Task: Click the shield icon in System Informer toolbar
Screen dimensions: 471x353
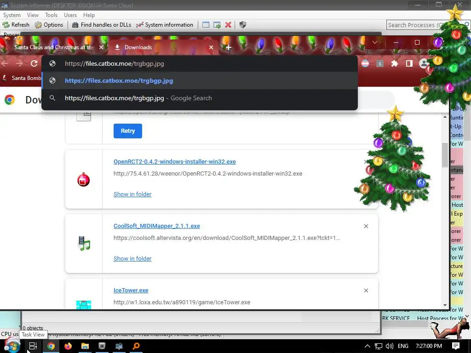Action: coord(243,25)
